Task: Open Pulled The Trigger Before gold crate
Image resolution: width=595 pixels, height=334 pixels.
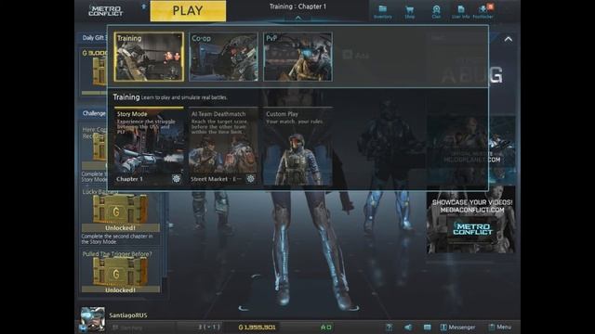Action: (120, 275)
